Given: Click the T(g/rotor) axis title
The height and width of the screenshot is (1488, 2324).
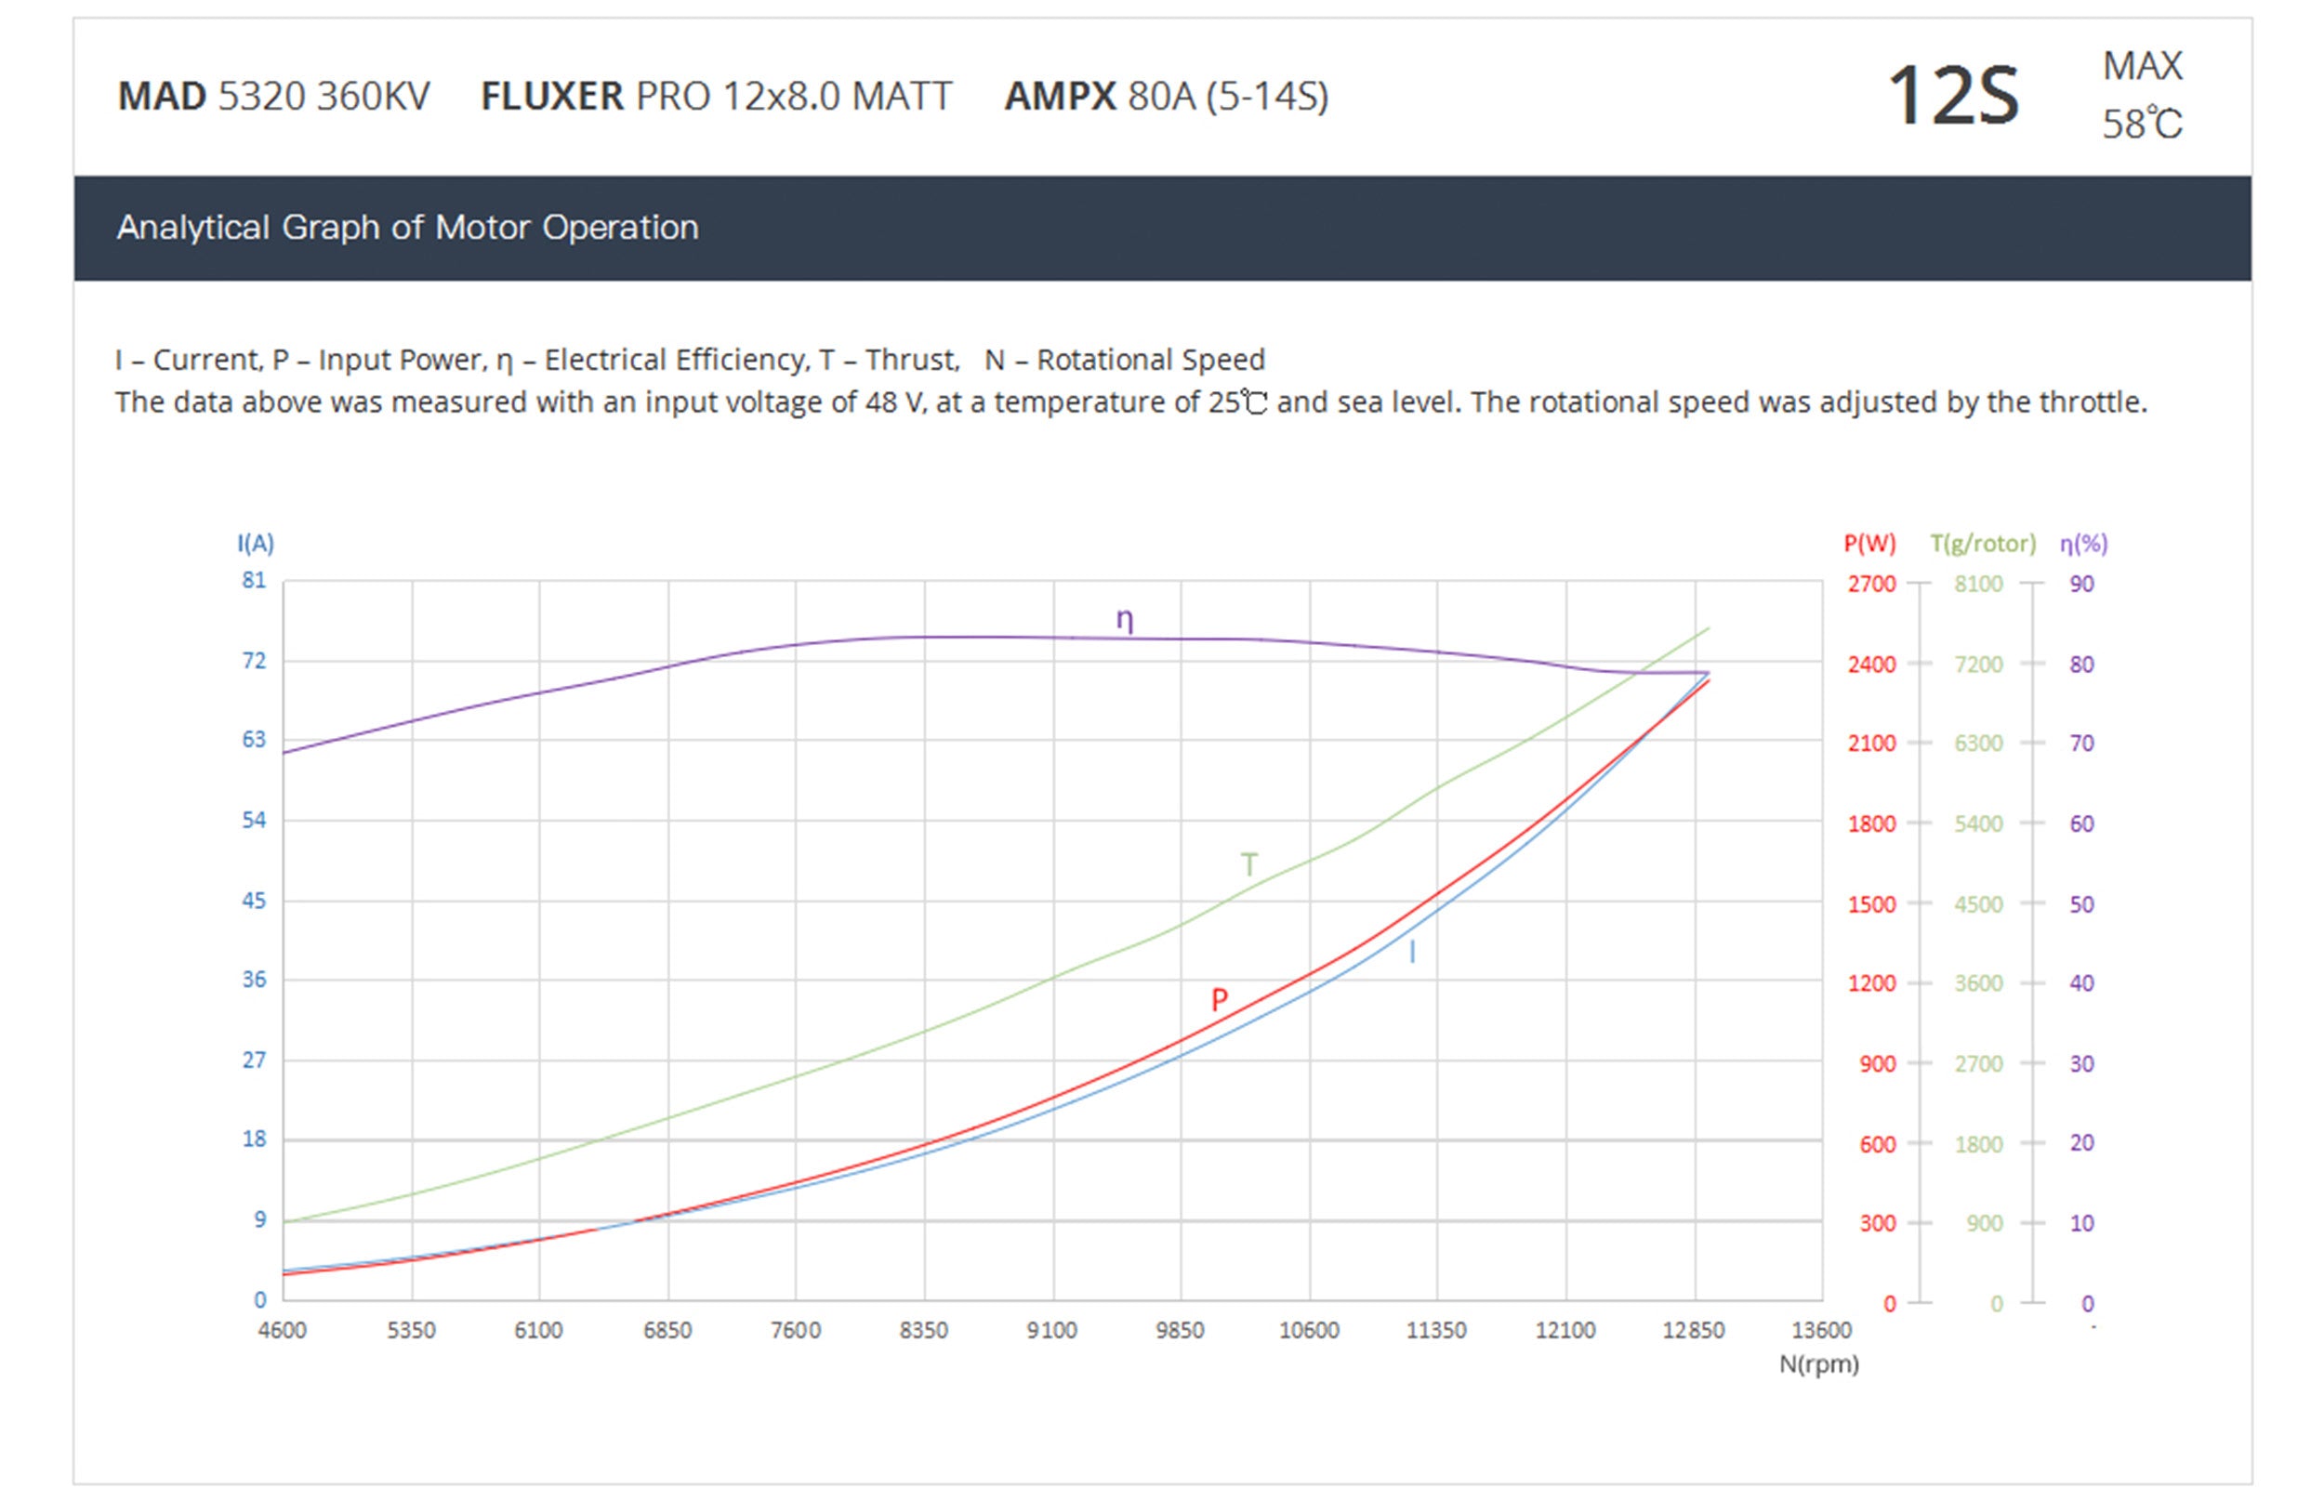Looking at the screenshot, I should (x=1982, y=543).
